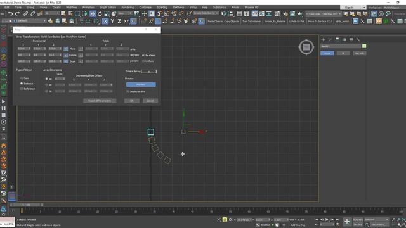Screen dimensions: 406x228
Task: Click the Redo arrow in the main toolbar
Action: [x=17, y=14]
